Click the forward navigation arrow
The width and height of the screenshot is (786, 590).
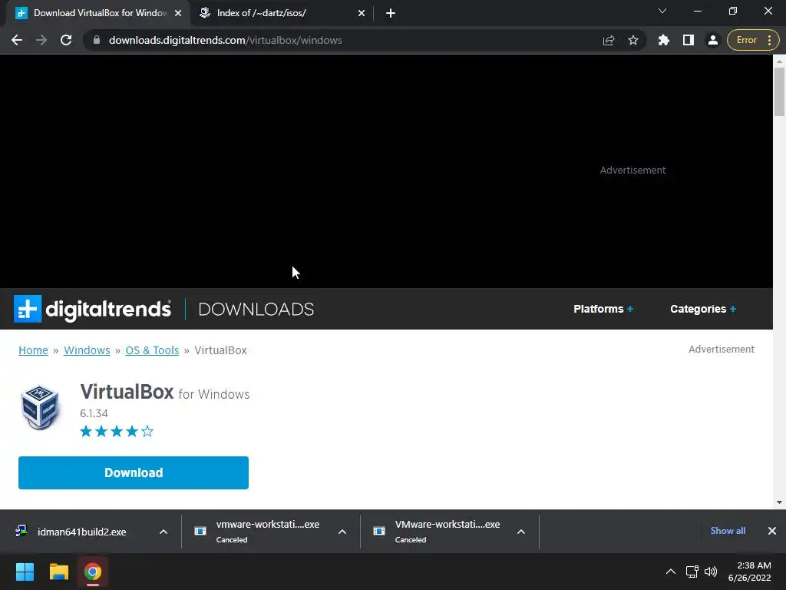click(41, 40)
